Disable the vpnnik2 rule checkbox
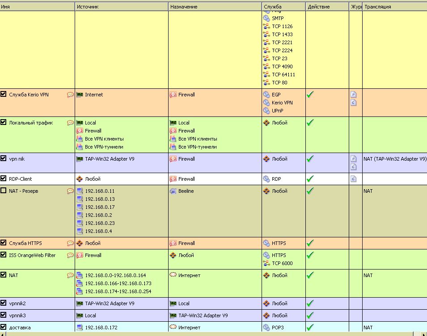The height and width of the screenshot is (336, 427). coord(3,303)
